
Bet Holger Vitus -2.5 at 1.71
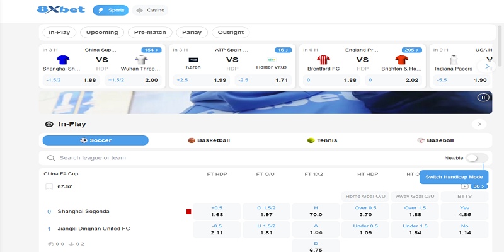click(x=263, y=80)
